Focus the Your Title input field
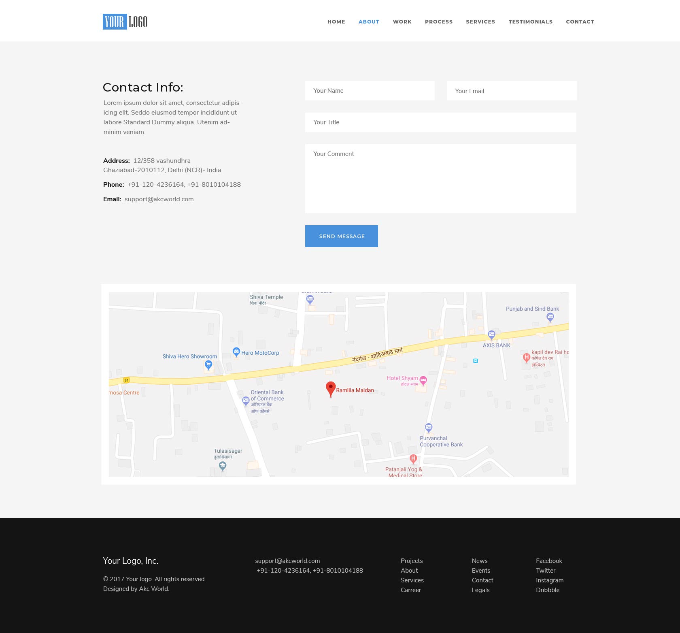Screen dimensions: 680x633 441,122
